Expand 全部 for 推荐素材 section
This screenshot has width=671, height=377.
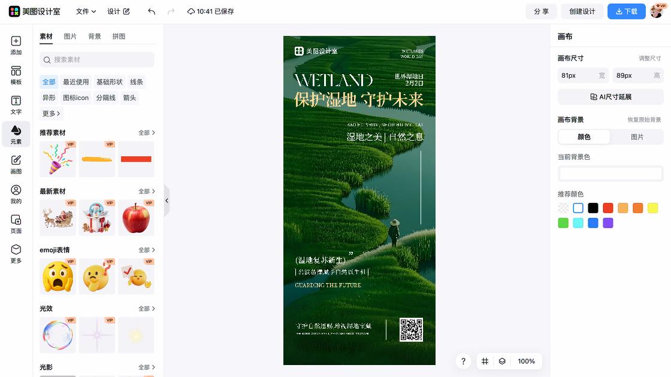[x=147, y=132]
